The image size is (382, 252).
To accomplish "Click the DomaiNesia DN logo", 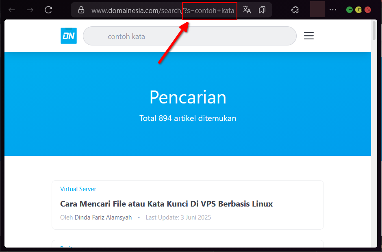I will [69, 36].
